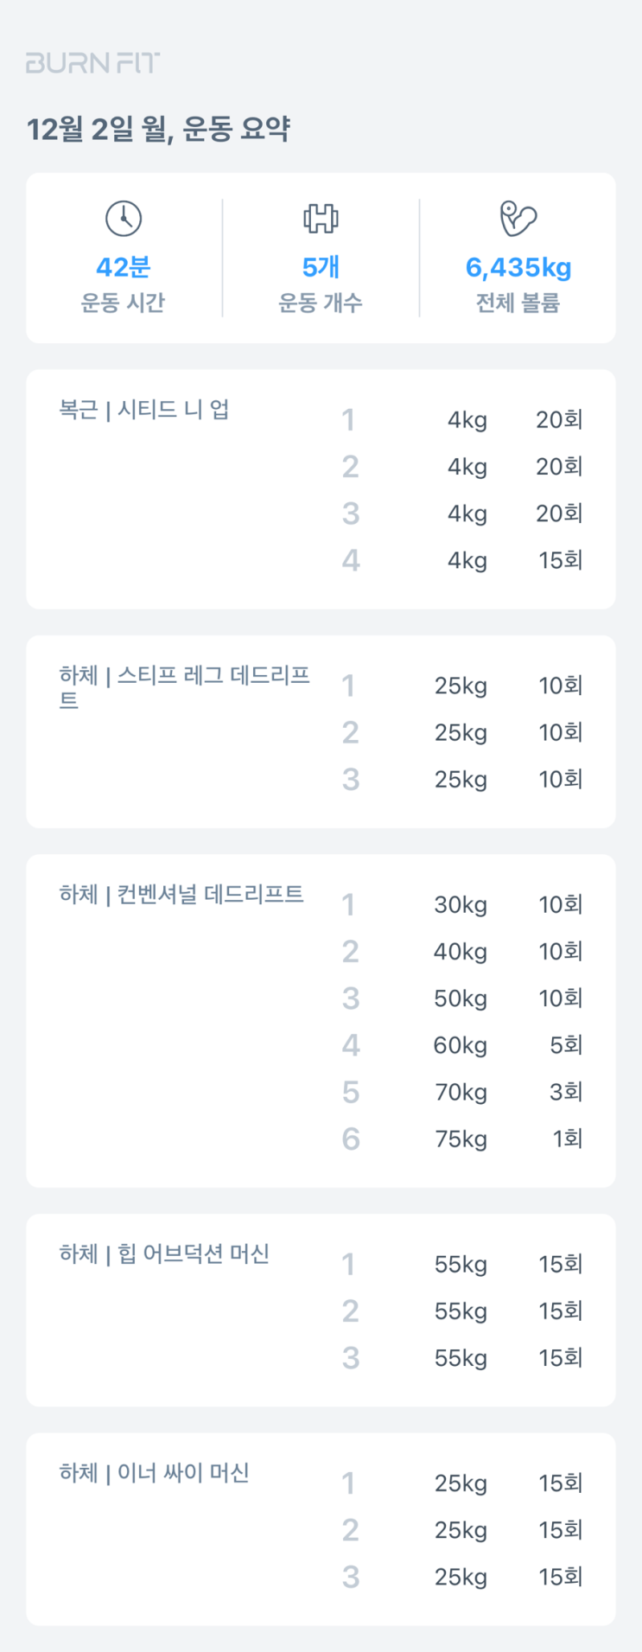
Task: Tap the flexed arm icon above 6,435kg
Action: coord(518,219)
